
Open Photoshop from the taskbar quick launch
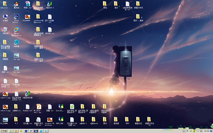tap(26, 131)
